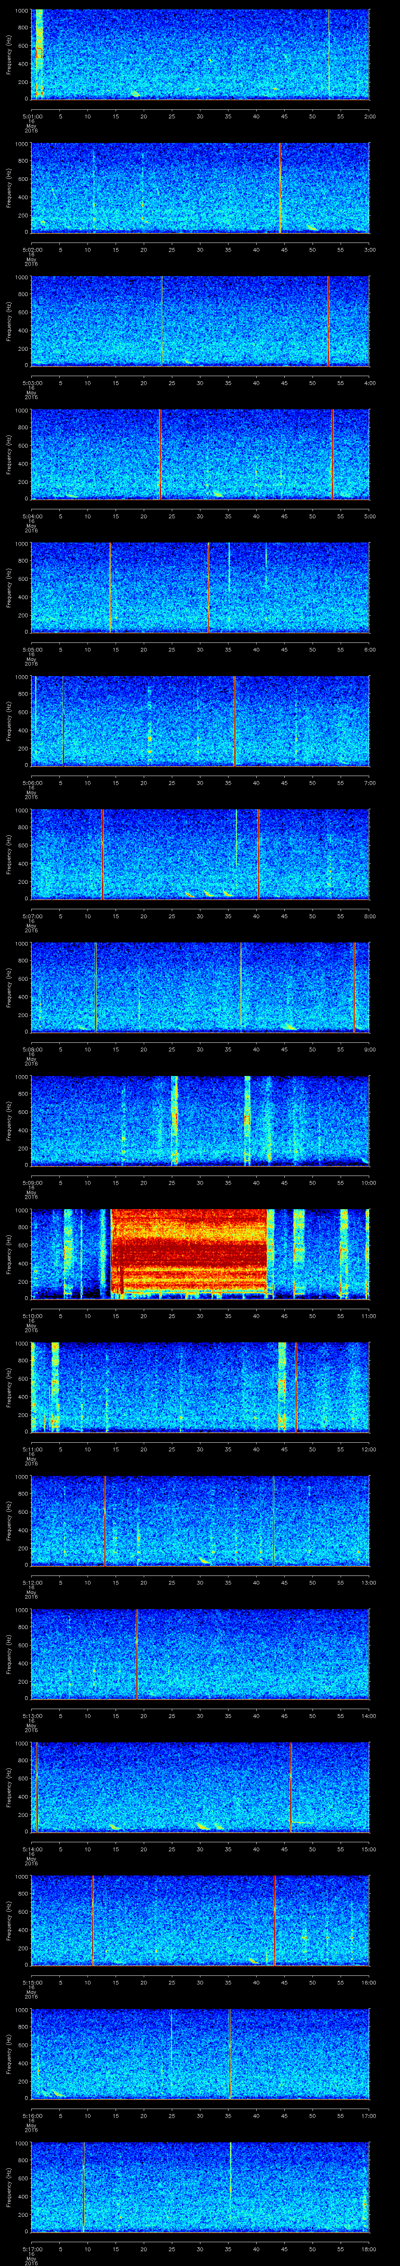Screen dimensions: 400x2266
Task: Click the '5:05:00' time stamp
Action: click(32, 649)
